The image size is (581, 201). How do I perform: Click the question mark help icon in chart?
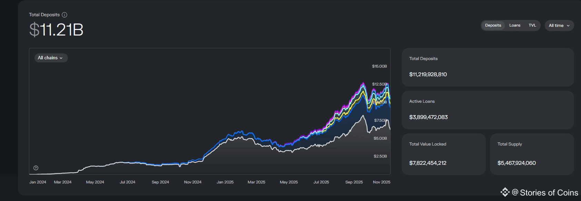point(36,168)
